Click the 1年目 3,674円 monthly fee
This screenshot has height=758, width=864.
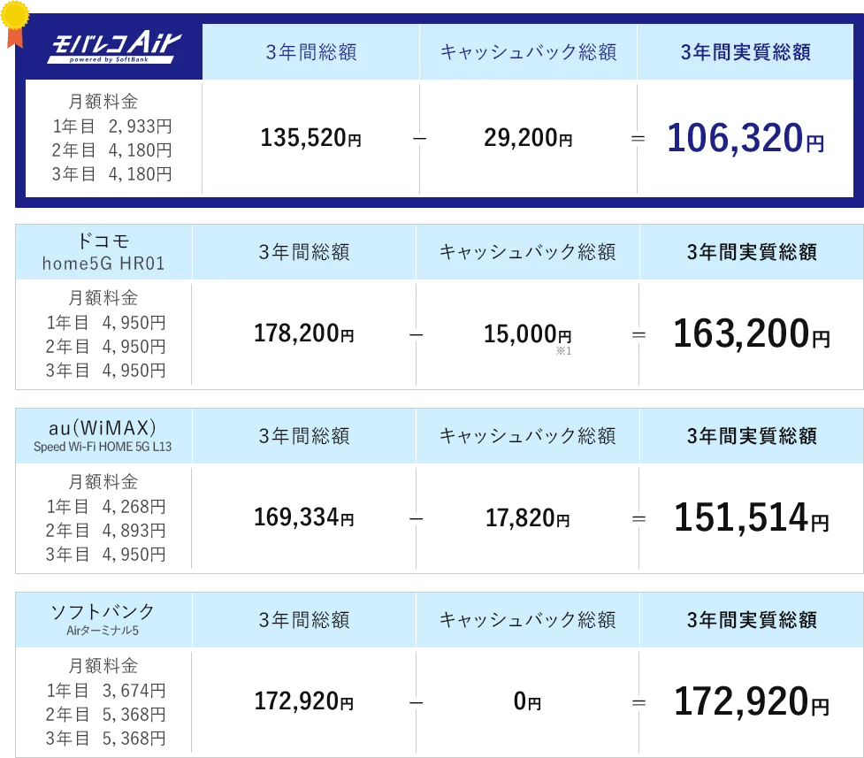pos(105,690)
